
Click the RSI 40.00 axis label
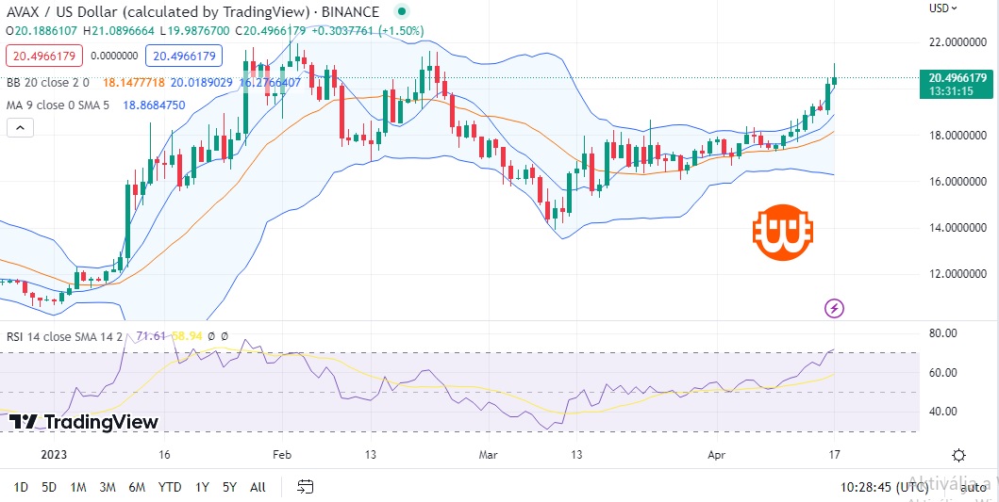943,411
